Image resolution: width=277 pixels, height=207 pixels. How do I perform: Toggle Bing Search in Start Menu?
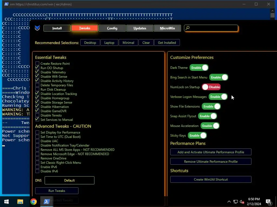click(219, 77)
